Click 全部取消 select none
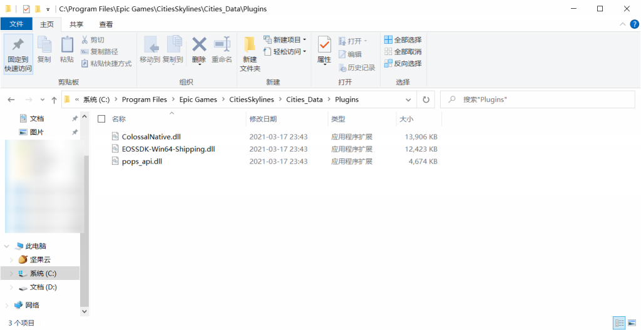The height and width of the screenshot is (330, 641). (403, 51)
